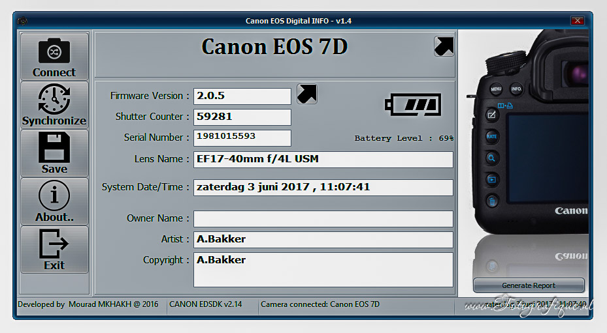Click the 'System Date/Time :' label
Viewport: 607px width, 333px height.
coord(146,187)
